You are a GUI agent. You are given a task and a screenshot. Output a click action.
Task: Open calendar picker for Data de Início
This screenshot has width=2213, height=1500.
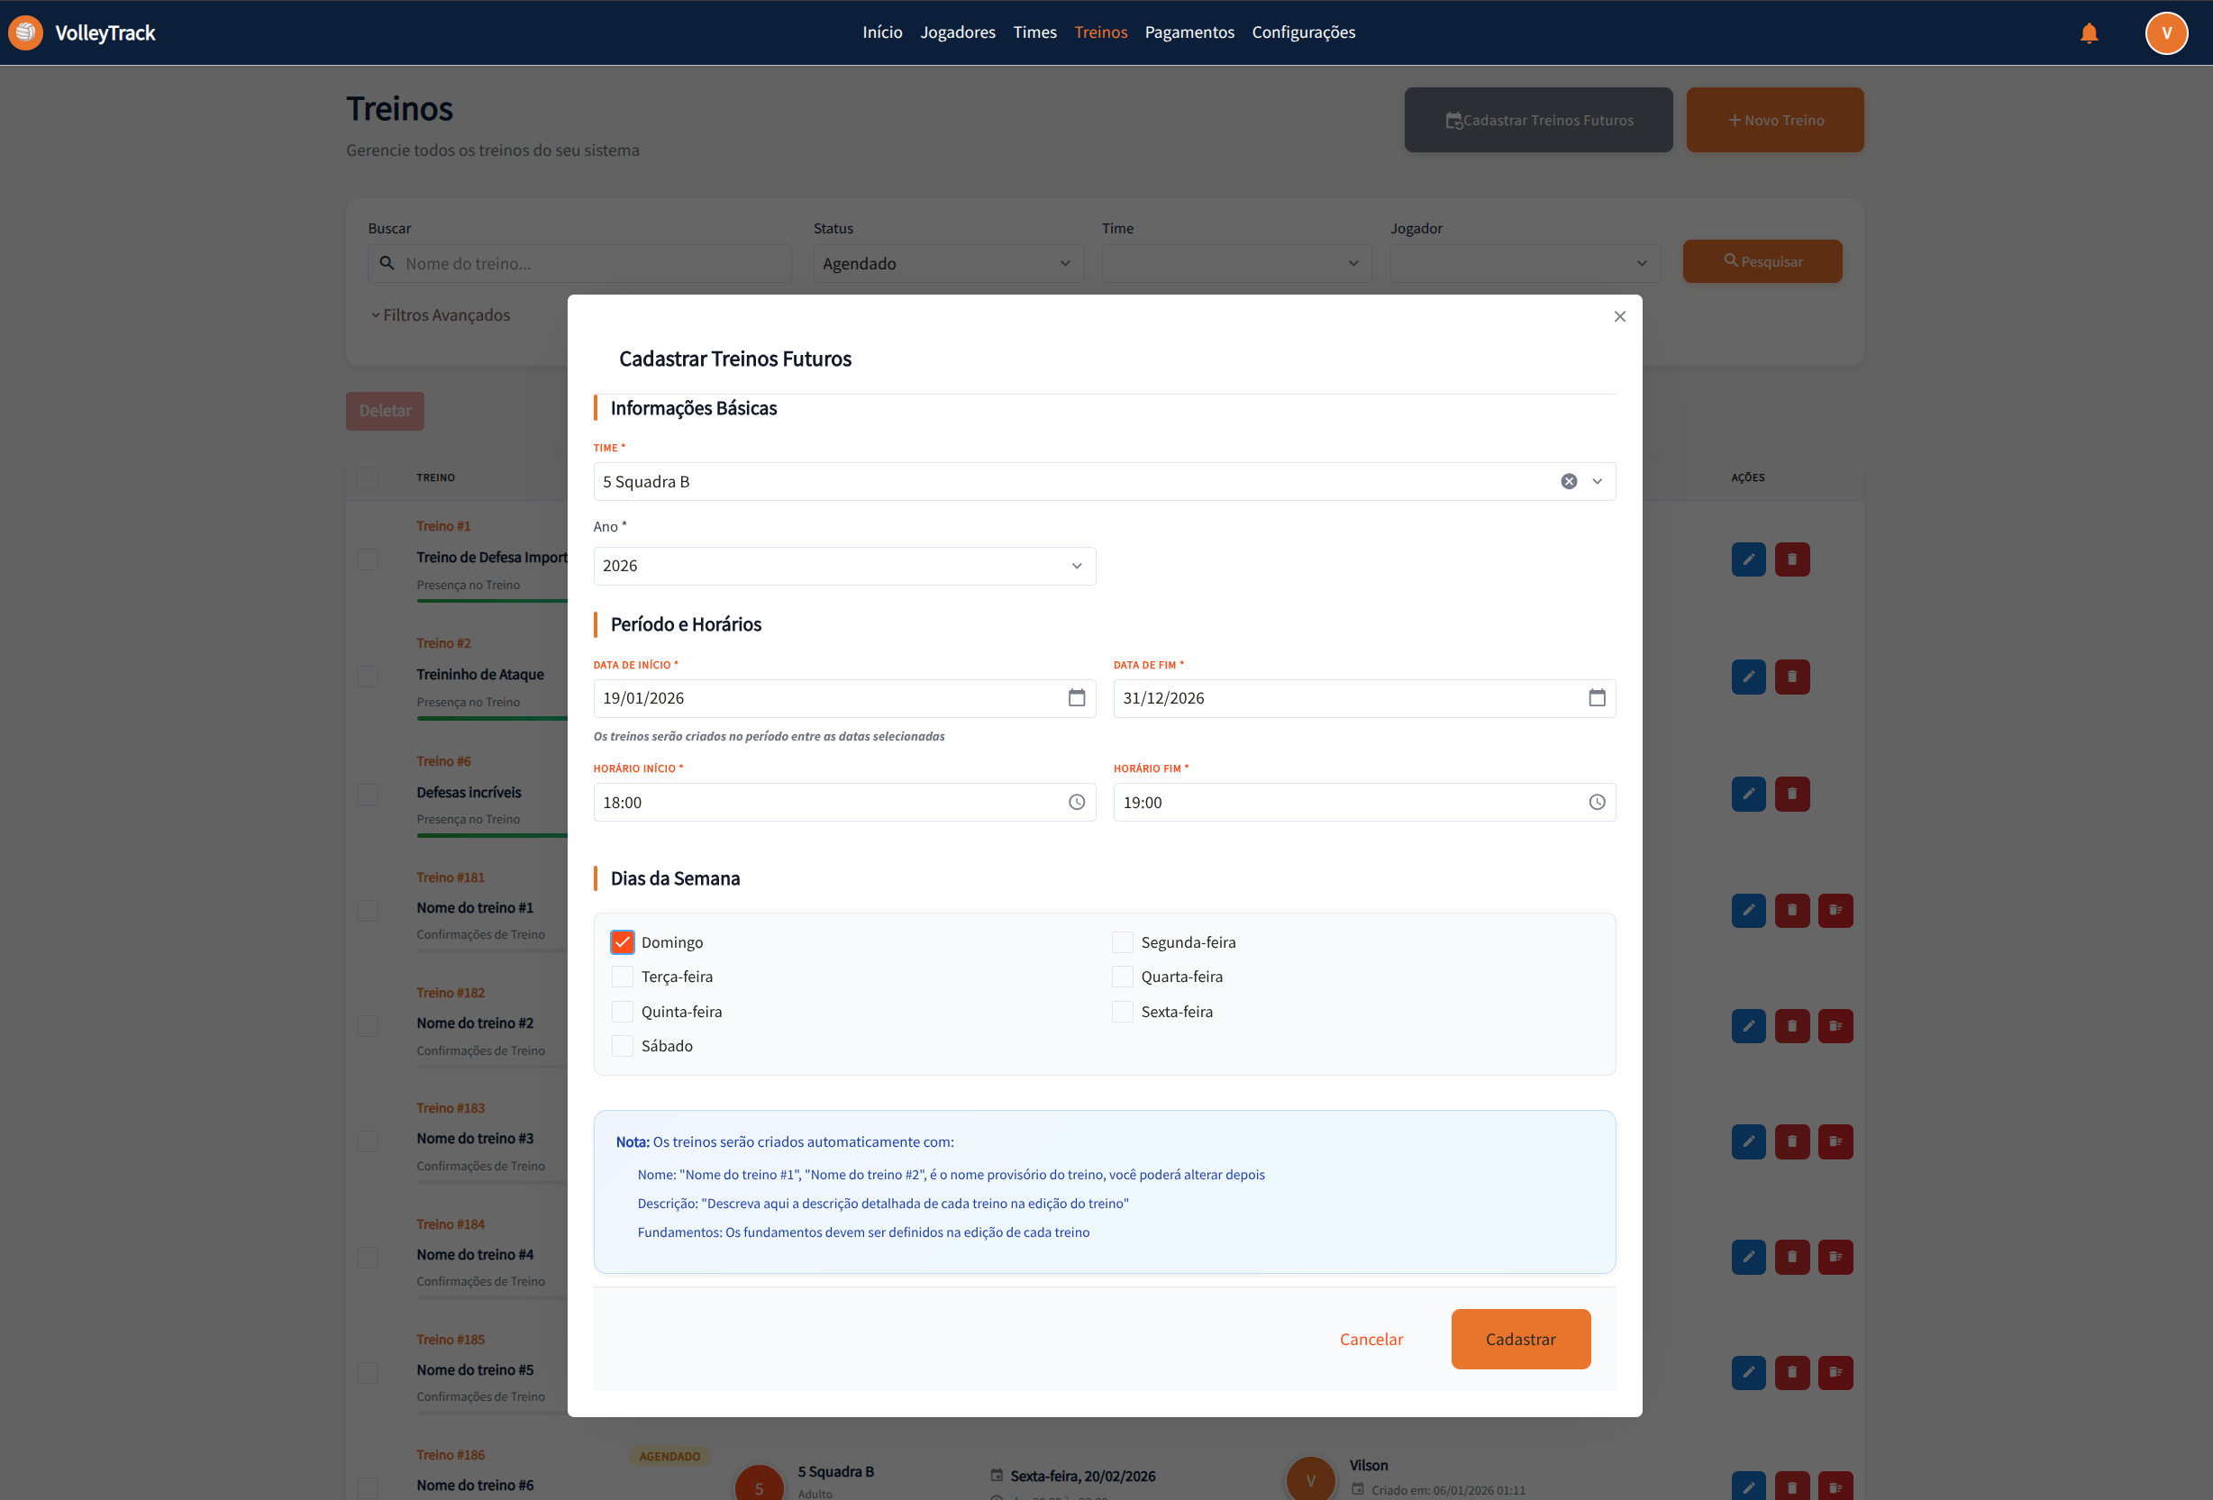[1076, 697]
